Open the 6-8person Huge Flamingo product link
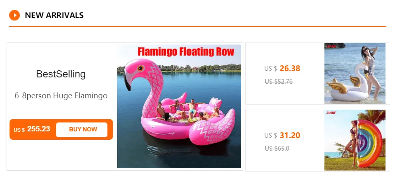This screenshot has width=396, height=177. 61,96
